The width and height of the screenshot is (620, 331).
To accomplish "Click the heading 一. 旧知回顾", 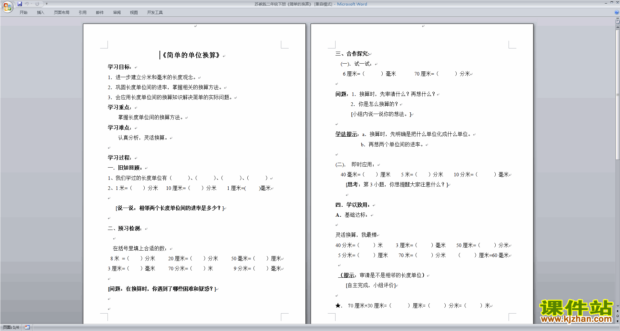I will pyautogui.click(x=125, y=168).
